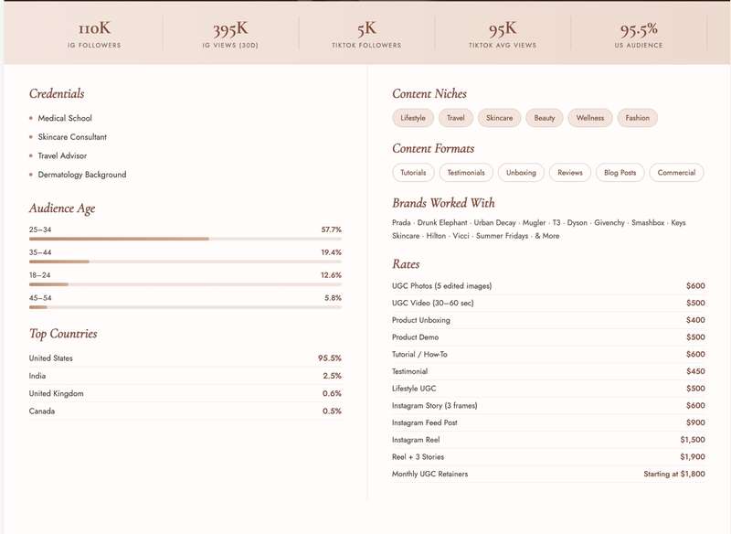Select the Fashion niche pill
This screenshot has height=534, width=731.
[x=637, y=118]
